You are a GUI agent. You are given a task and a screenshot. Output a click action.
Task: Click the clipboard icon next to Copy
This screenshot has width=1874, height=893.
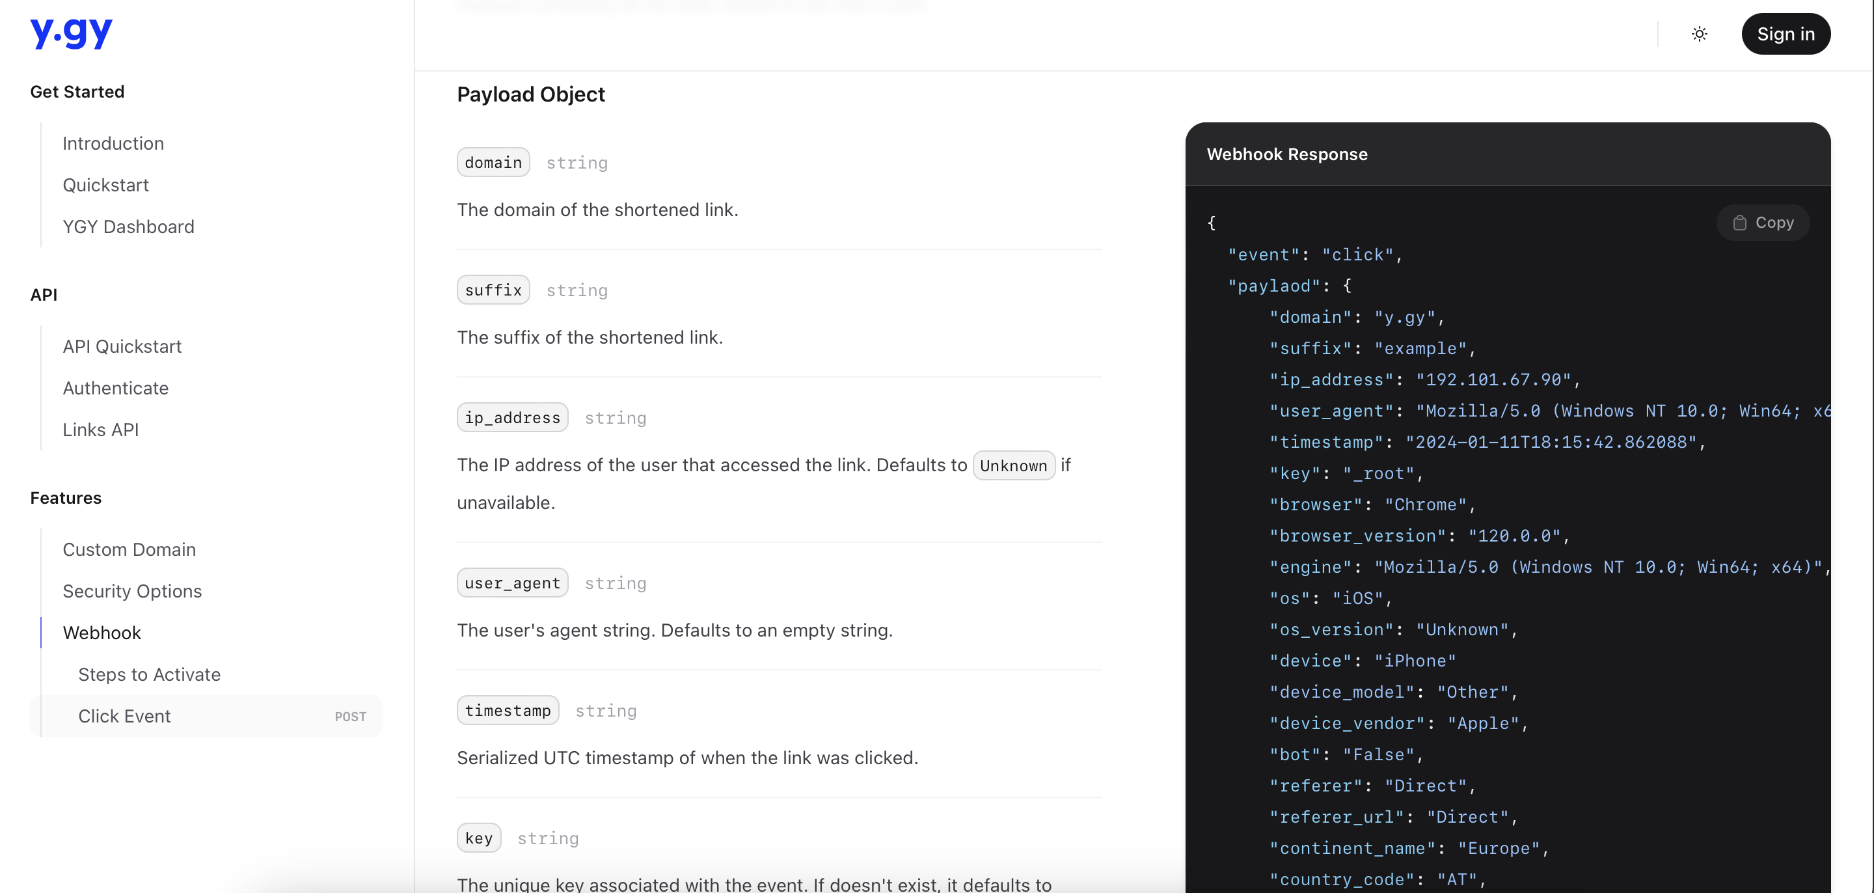point(1740,223)
